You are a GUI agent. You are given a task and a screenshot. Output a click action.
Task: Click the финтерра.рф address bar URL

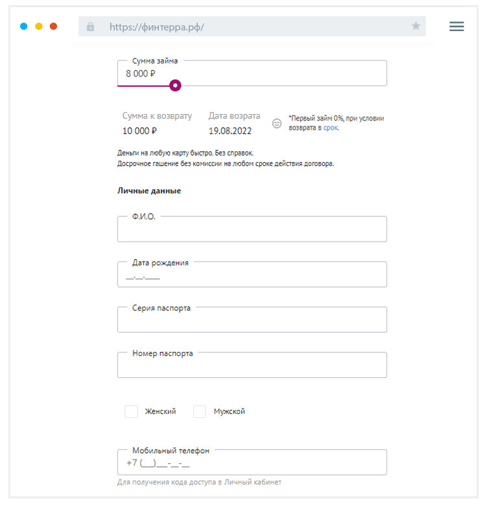click(x=157, y=27)
